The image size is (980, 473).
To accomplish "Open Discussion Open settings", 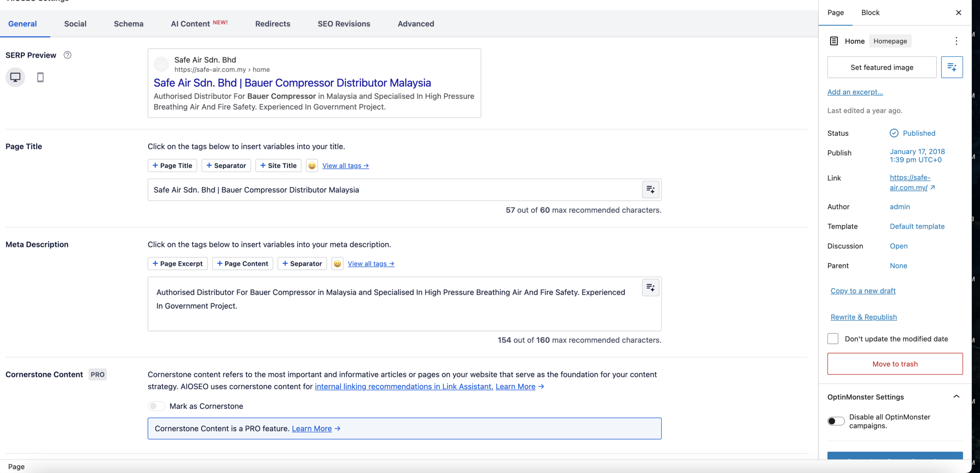I will [x=898, y=246].
